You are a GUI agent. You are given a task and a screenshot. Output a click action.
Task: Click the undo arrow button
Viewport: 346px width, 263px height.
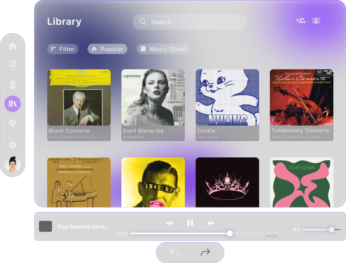point(174,252)
